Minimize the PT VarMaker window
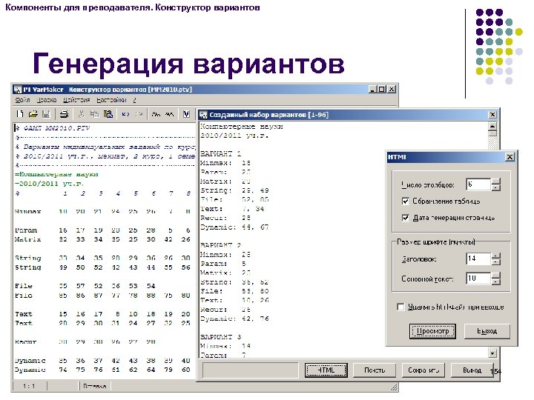Screen dimensions: 534x400 [372, 90]
